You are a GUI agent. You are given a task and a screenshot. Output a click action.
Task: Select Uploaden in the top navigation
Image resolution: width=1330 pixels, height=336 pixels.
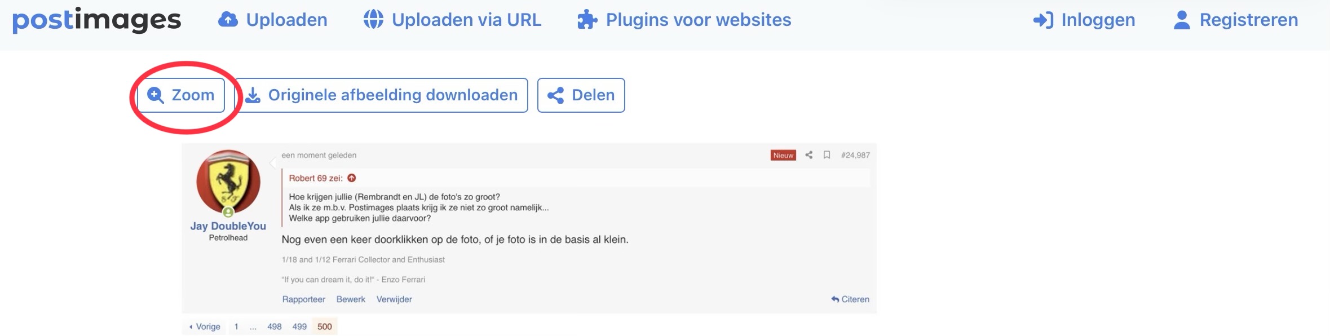click(273, 20)
